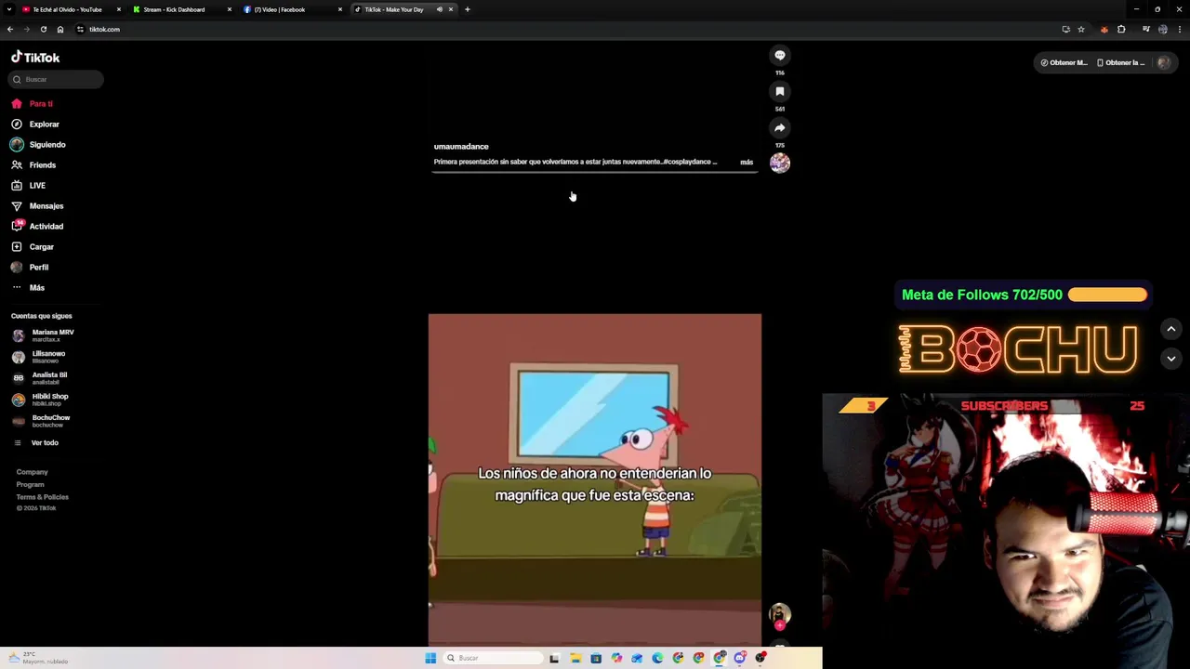View site information icon in address bar
The height and width of the screenshot is (669, 1190).
click(80, 29)
